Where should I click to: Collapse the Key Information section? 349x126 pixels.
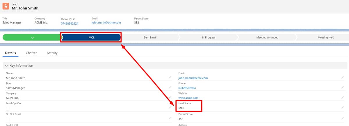(6, 66)
